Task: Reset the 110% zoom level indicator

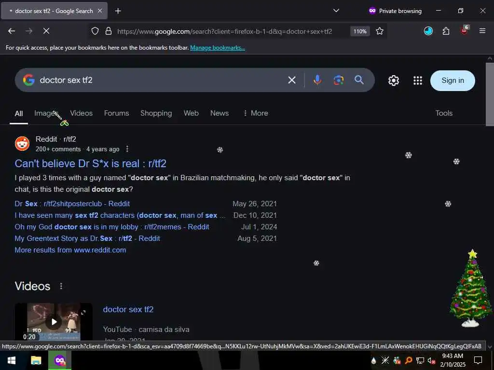Action: 360,31
